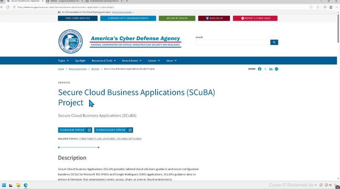The image size is (340, 189).
Task: Click Report a Cyber Issue button
Action: pos(255,18)
